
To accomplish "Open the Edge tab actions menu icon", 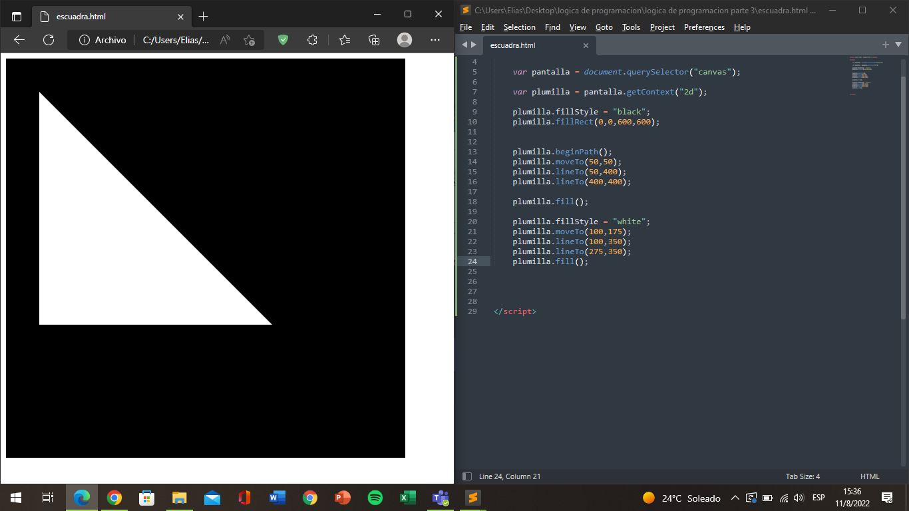I will (17, 16).
